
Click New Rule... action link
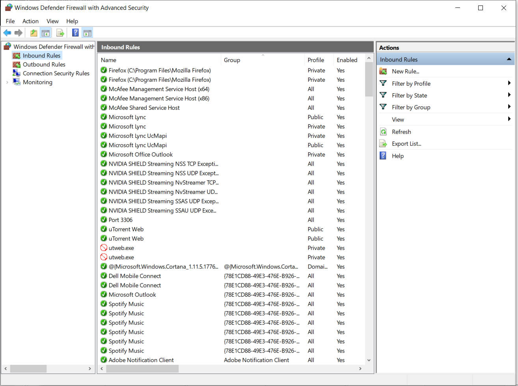pyautogui.click(x=406, y=71)
